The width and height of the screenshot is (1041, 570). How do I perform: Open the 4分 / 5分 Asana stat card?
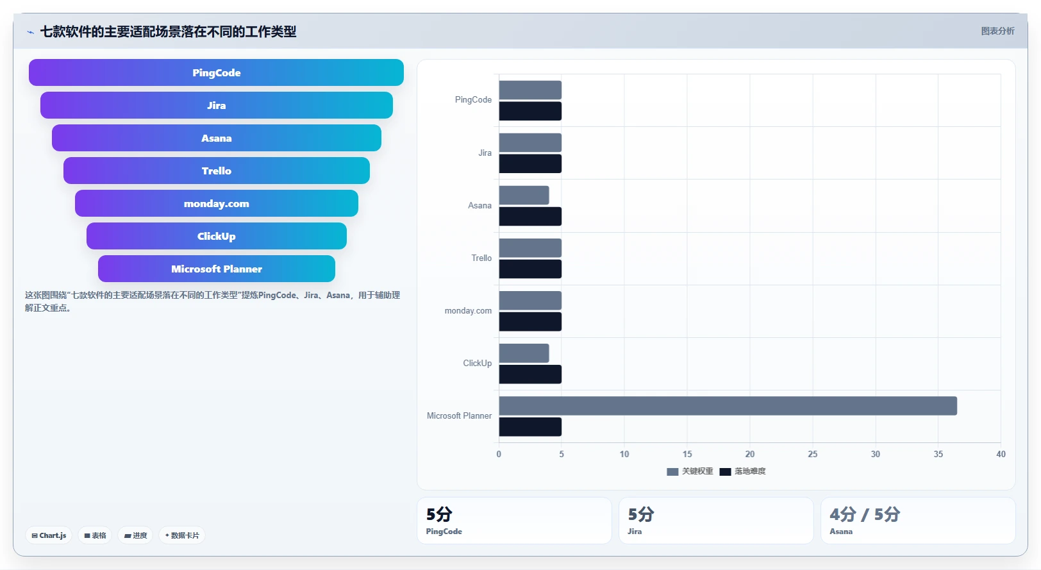[x=918, y=521]
